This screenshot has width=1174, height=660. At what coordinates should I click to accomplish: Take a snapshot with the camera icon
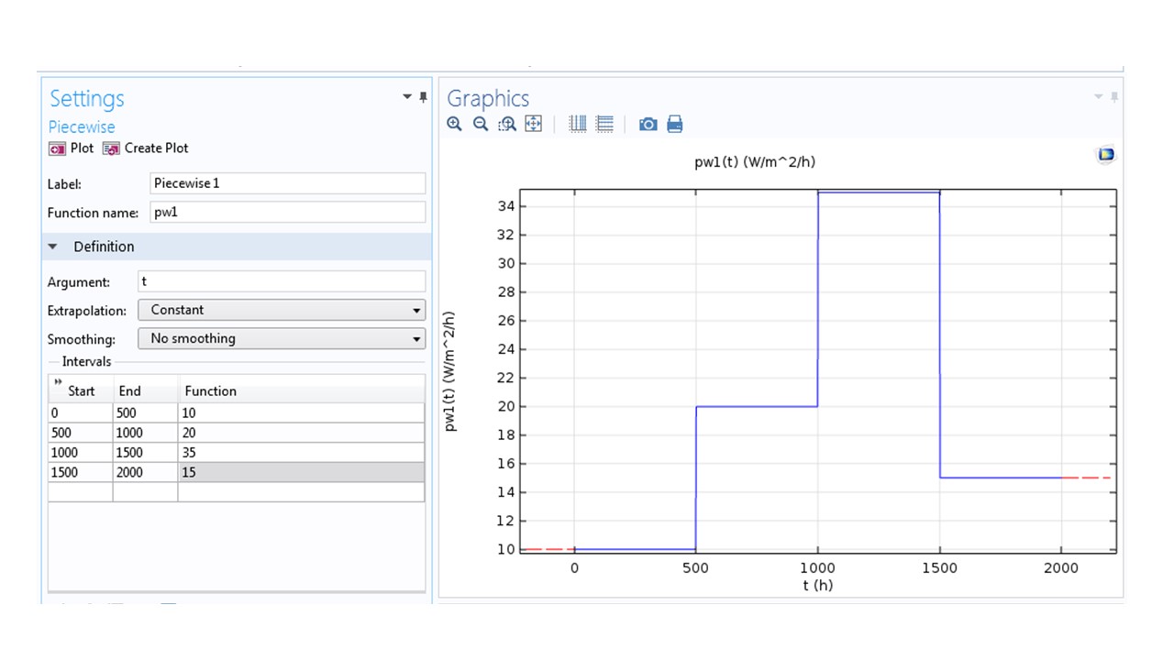coord(648,124)
